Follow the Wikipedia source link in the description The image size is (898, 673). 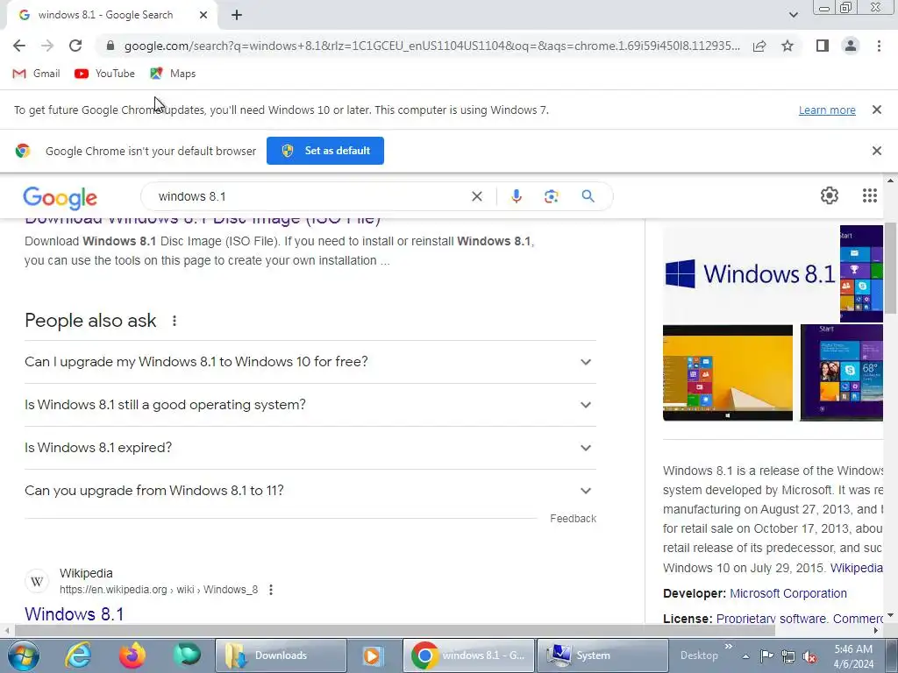[856, 568]
